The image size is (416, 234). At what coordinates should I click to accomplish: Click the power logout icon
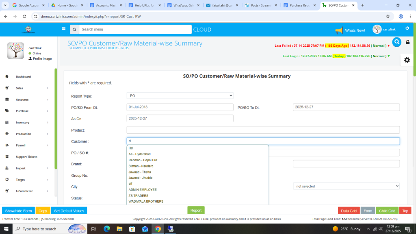click(407, 28)
